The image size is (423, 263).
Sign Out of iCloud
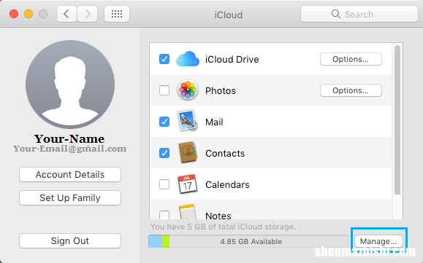70,240
